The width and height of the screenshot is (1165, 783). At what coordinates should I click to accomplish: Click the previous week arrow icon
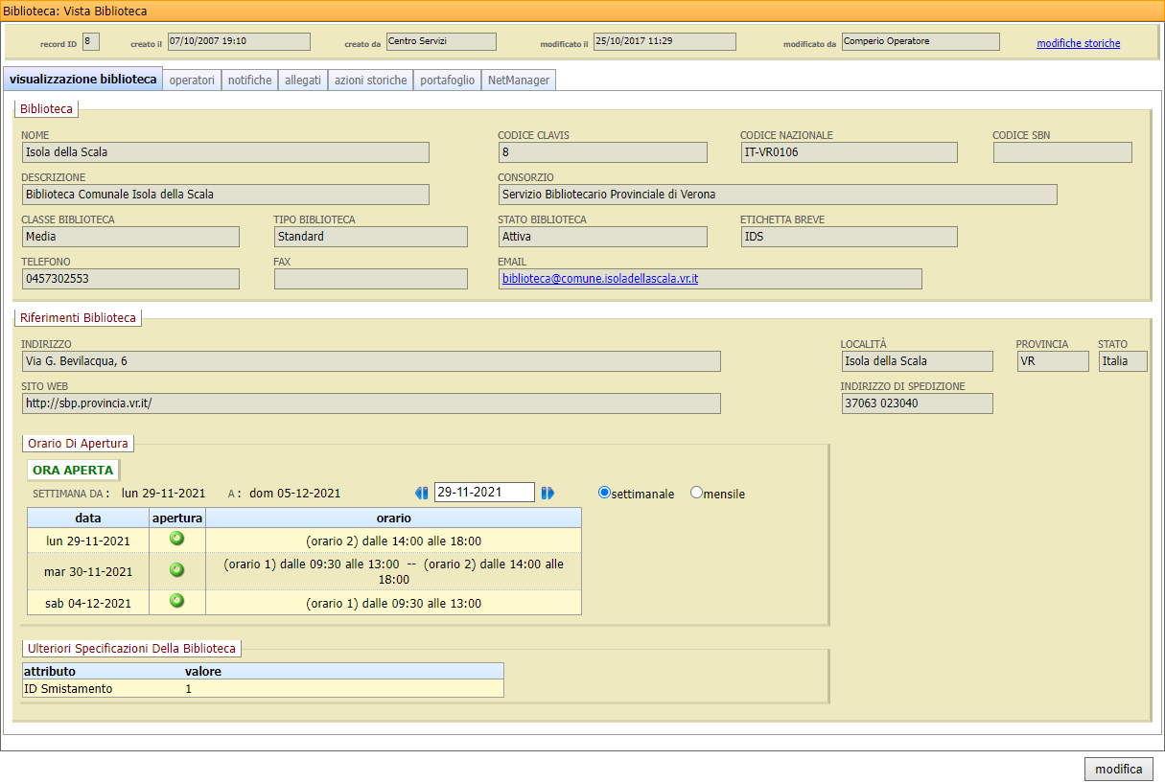coord(421,493)
